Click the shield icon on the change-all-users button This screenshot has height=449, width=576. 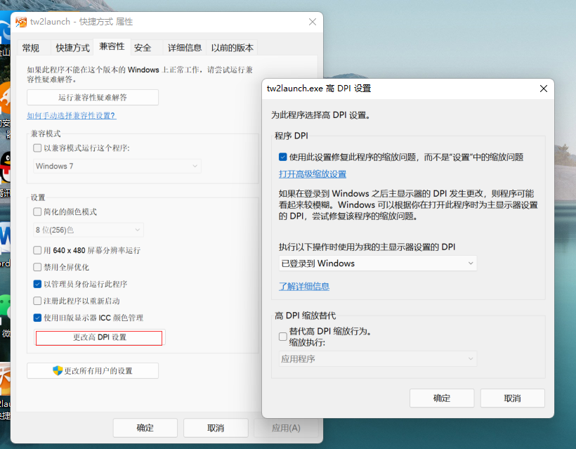click(x=58, y=370)
